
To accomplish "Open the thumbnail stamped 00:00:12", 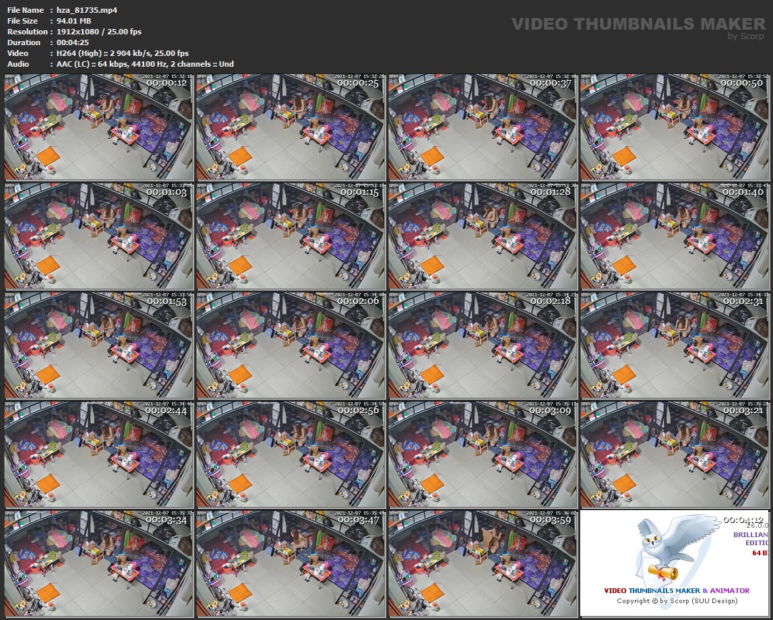I will point(99,127).
